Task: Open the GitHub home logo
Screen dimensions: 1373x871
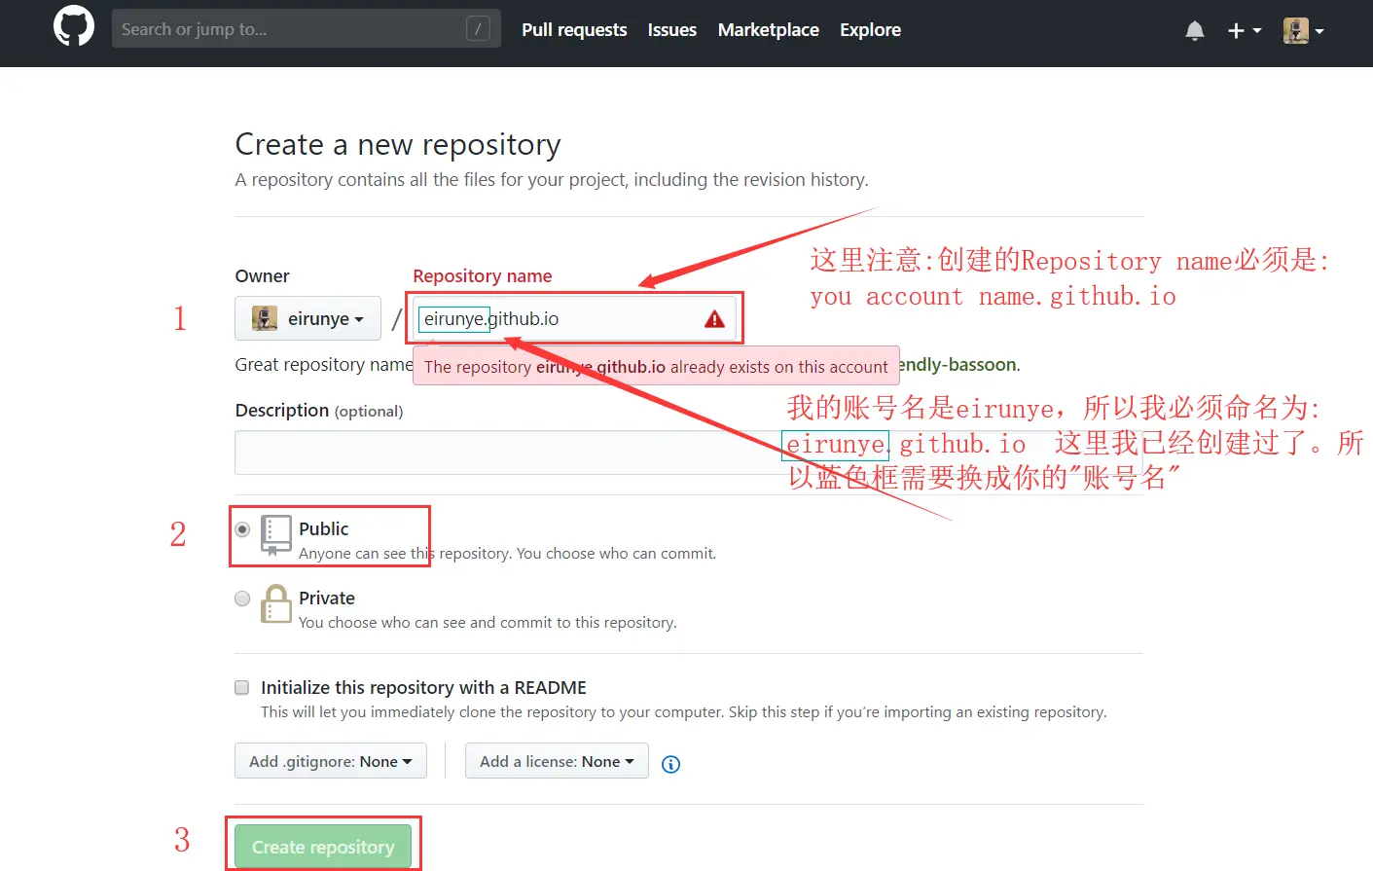Action: point(74,26)
